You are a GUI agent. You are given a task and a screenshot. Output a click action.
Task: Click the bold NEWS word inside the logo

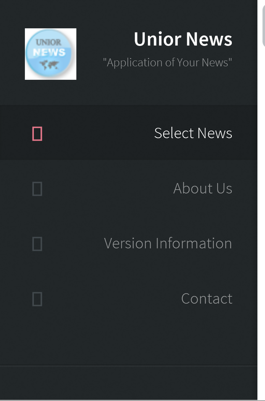[49, 52]
